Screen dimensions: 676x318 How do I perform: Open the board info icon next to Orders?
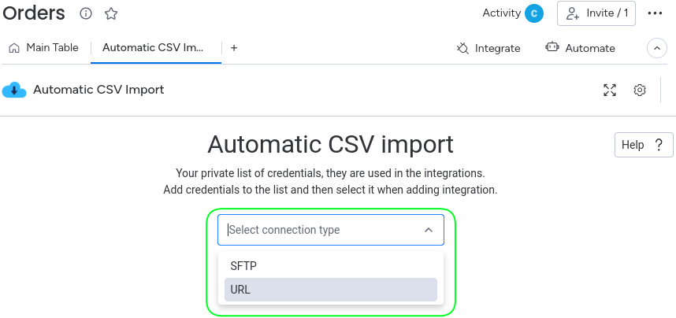pos(86,14)
